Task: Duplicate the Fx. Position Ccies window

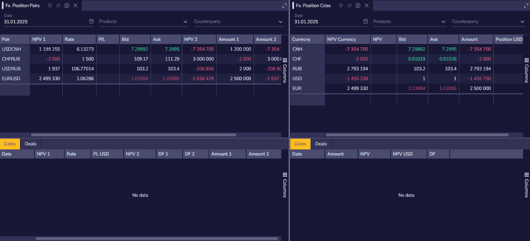Action: pos(358,6)
